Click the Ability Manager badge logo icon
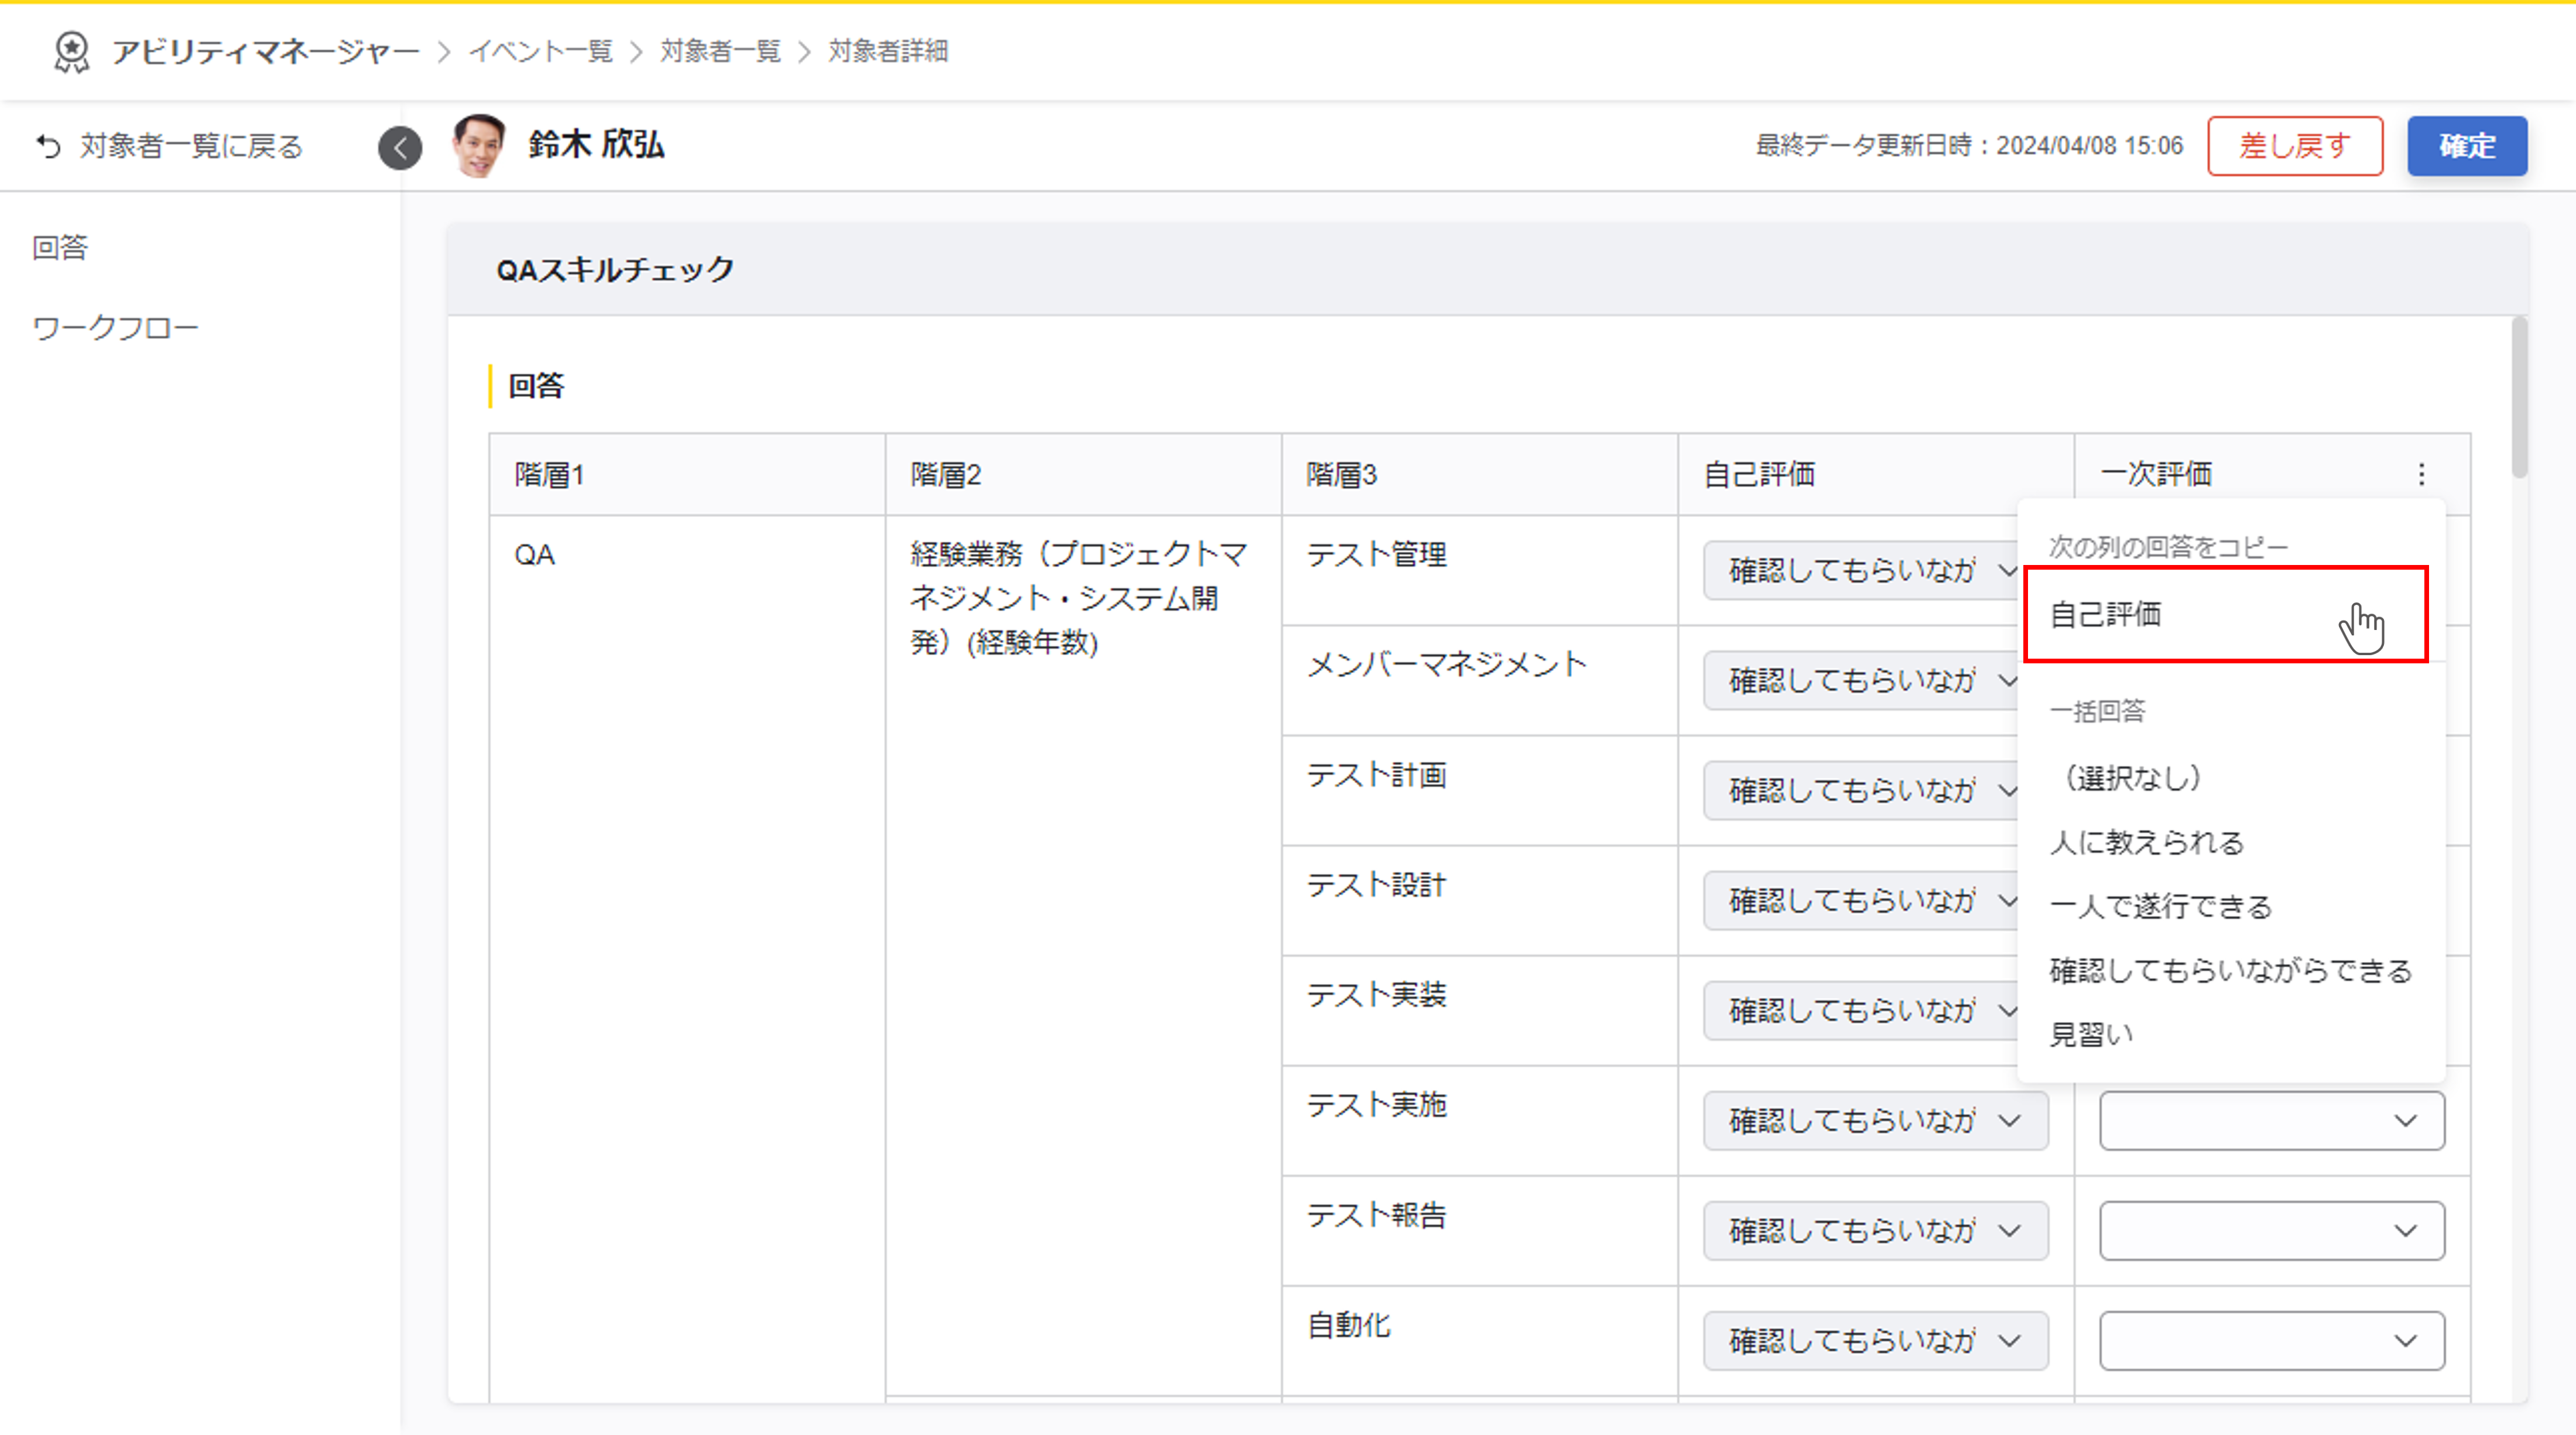 click(x=71, y=51)
